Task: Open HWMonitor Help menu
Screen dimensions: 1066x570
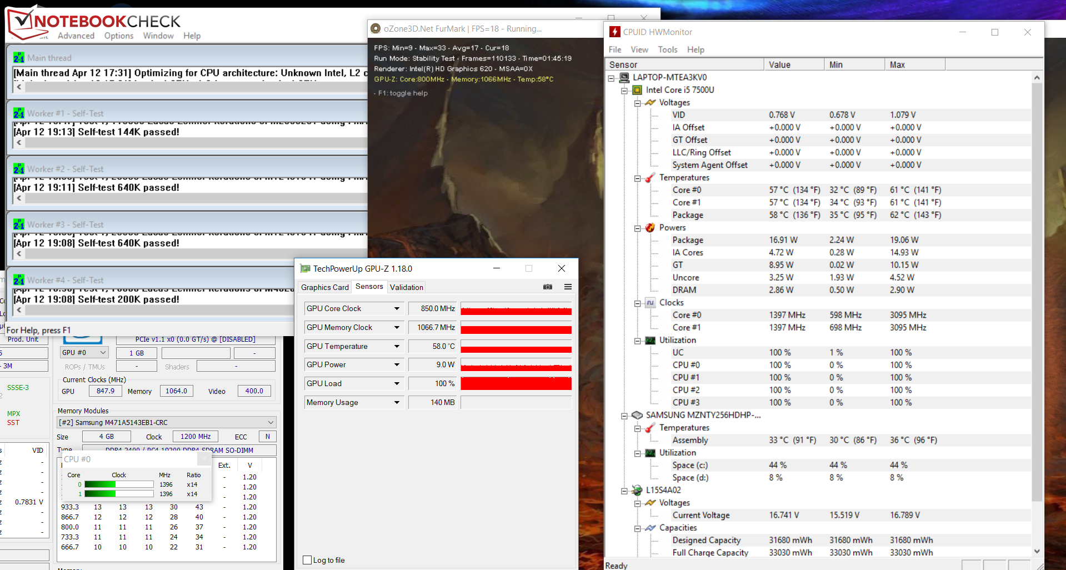Action: [x=695, y=50]
